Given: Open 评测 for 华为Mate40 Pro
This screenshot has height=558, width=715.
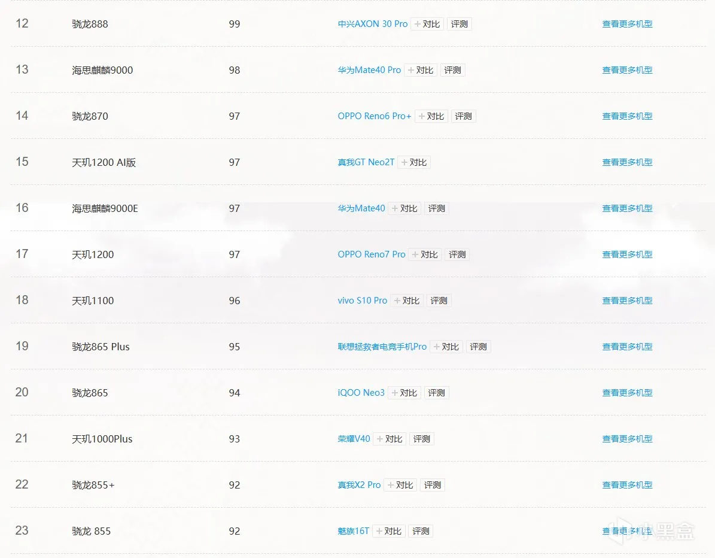Looking at the screenshot, I should pyautogui.click(x=452, y=70).
